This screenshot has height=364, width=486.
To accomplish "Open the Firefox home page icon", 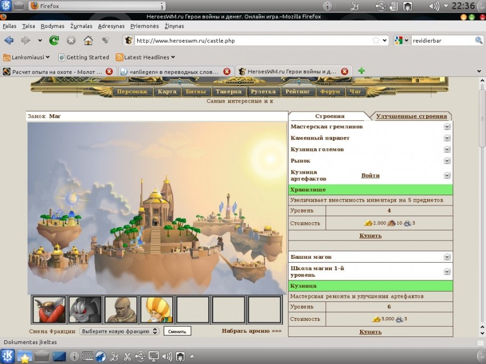I will coord(88,40).
